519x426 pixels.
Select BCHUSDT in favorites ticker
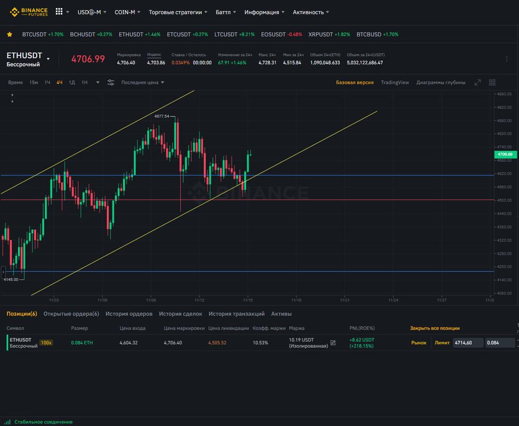(x=91, y=35)
